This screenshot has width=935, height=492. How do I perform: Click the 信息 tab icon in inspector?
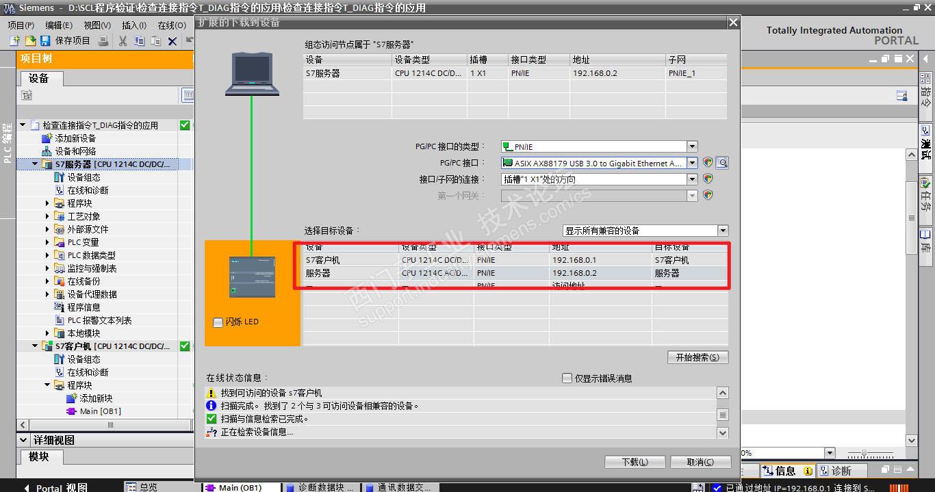pyautogui.click(x=769, y=471)
